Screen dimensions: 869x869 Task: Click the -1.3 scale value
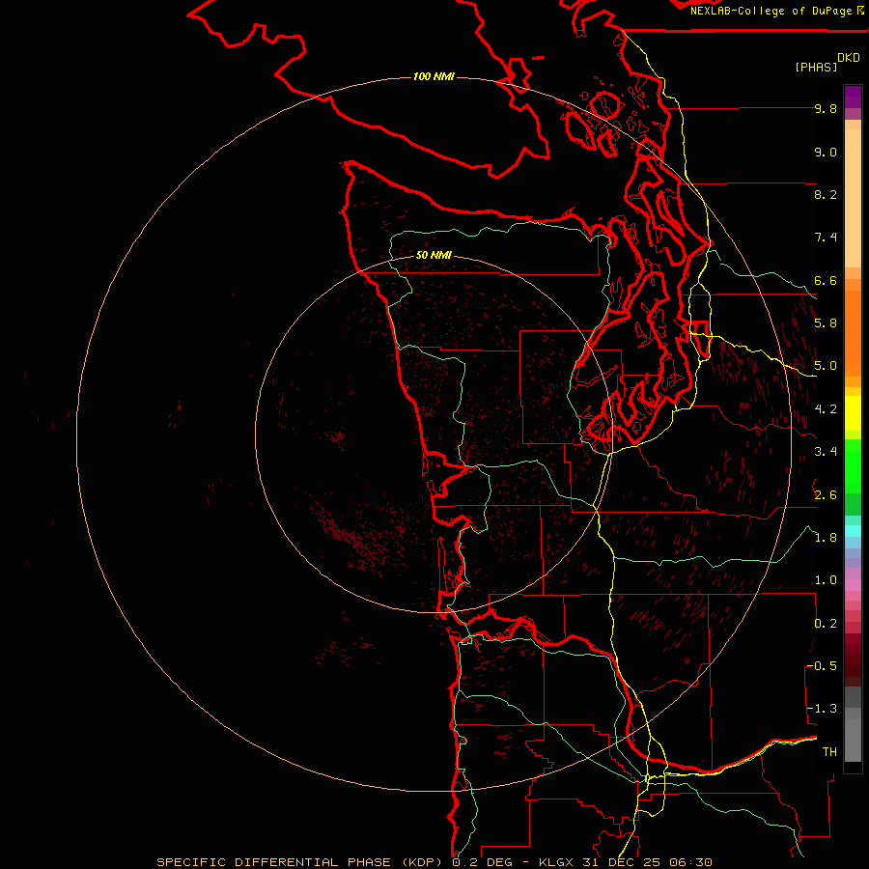point(823,709)
